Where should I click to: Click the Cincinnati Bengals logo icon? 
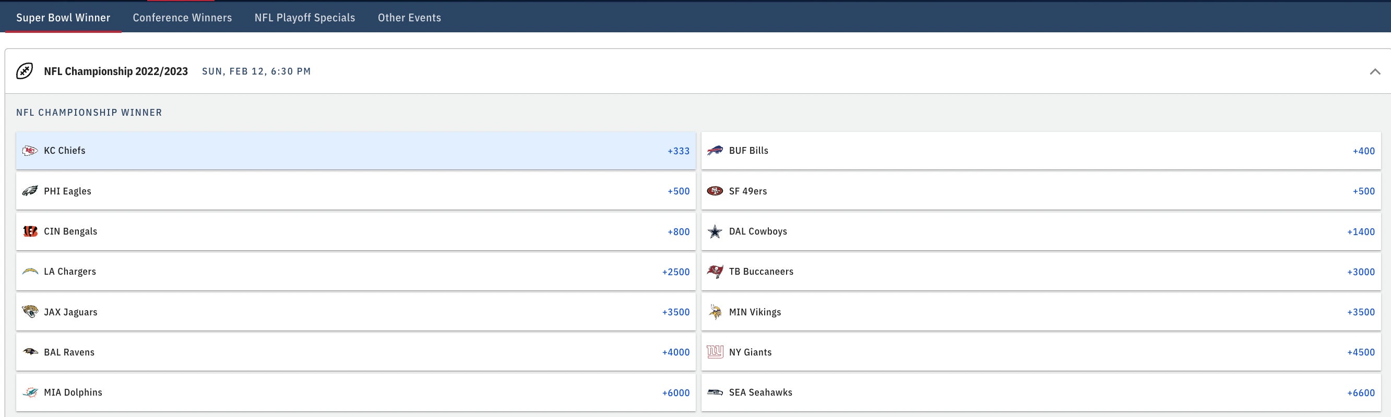pos(30,231)
